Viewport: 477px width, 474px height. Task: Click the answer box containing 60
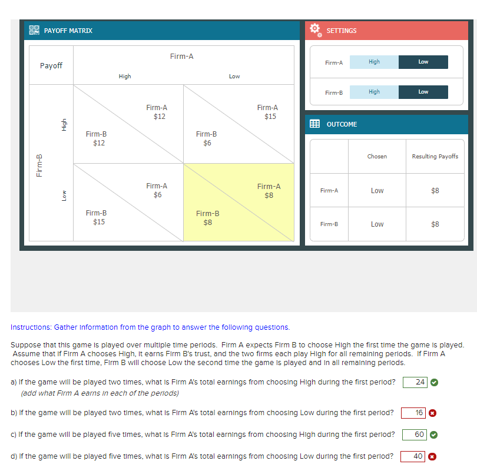coord(413,435)
